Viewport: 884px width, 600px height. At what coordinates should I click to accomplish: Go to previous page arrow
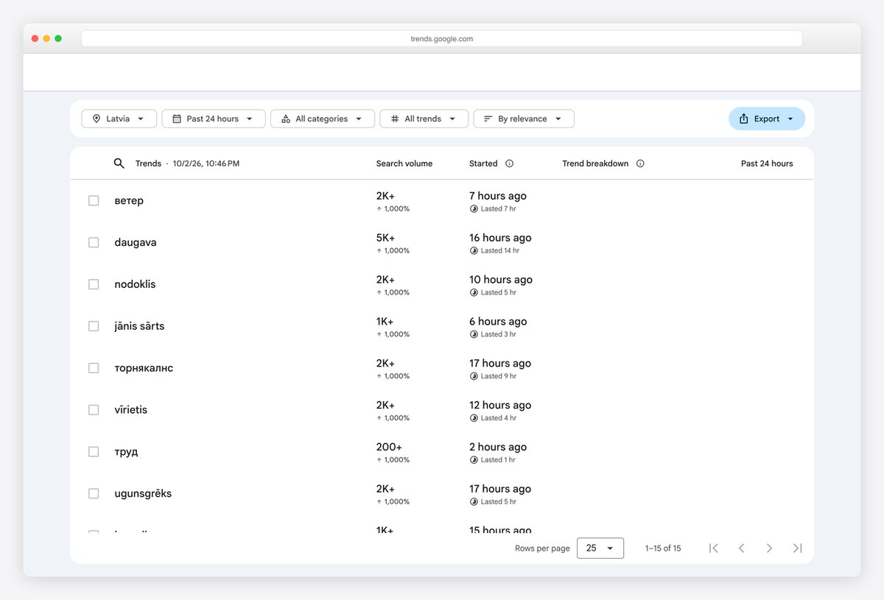(x=741, y=548)
